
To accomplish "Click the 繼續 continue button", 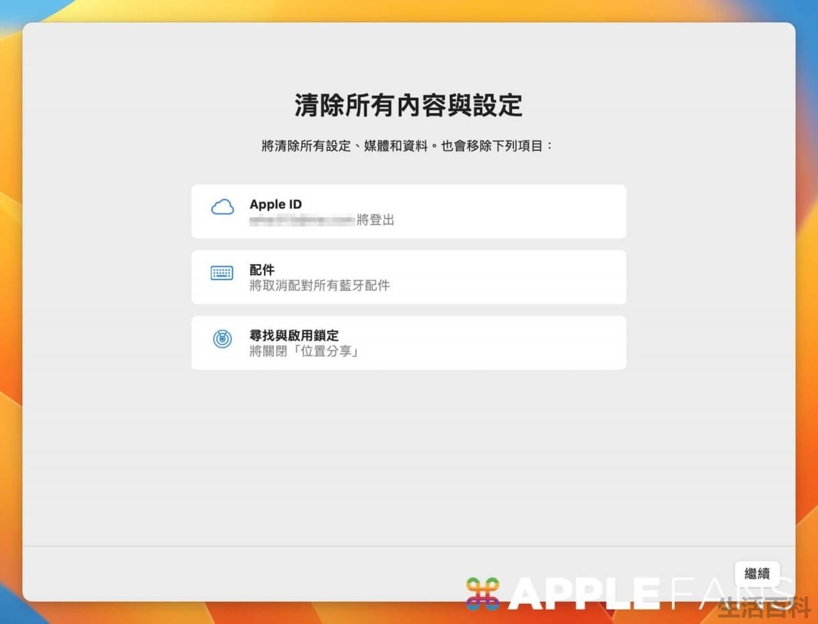I will tap(757, 574).
